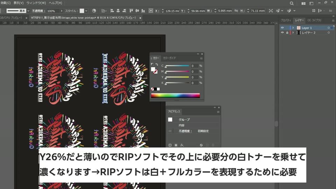Image resolution: width=336 pixels, height=189 pixels.
Task: Click the reference point grid icon
Action: point(150,10)
